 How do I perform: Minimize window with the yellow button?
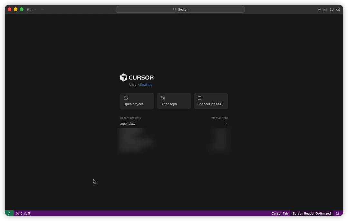(x=15, y=9)
